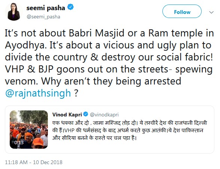Click the 11:18 AM - 10 Dec 2018 timestamp
Image resolution: width=220 pixels, height=169 pixels.
(34, 162)
